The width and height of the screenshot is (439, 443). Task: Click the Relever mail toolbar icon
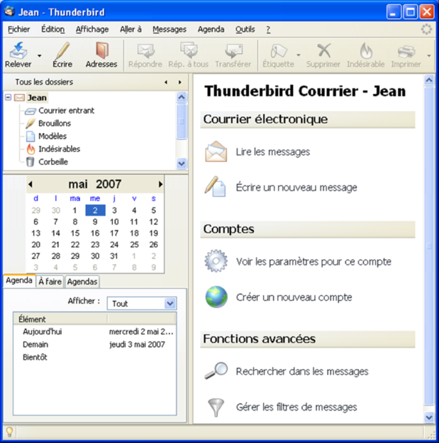18,52
